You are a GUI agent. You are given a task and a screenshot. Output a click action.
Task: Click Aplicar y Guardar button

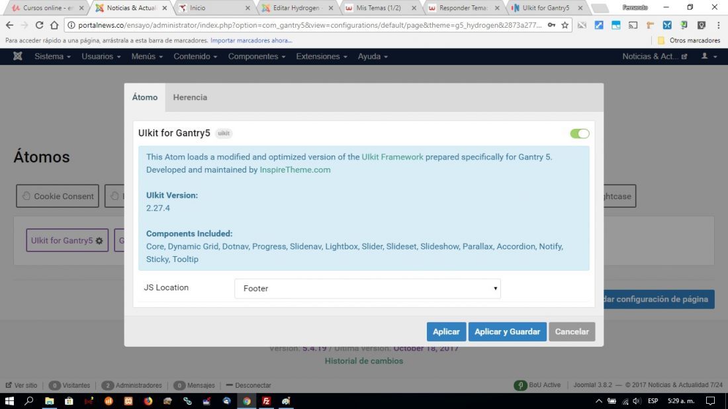507,332
